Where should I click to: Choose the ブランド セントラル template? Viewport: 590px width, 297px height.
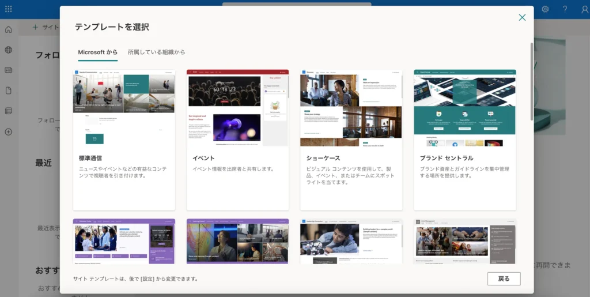tap(464, 140)
